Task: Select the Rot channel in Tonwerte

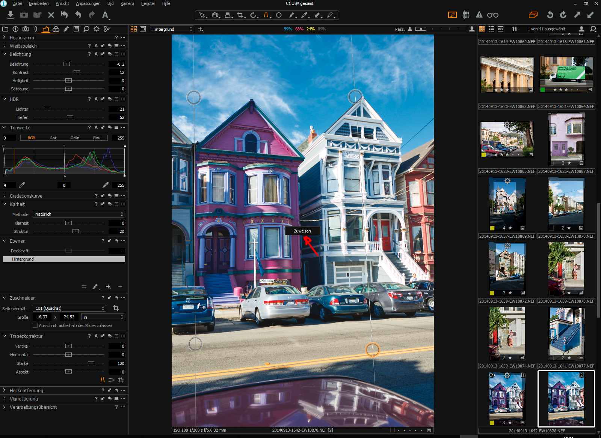Action: click(53, 138)
